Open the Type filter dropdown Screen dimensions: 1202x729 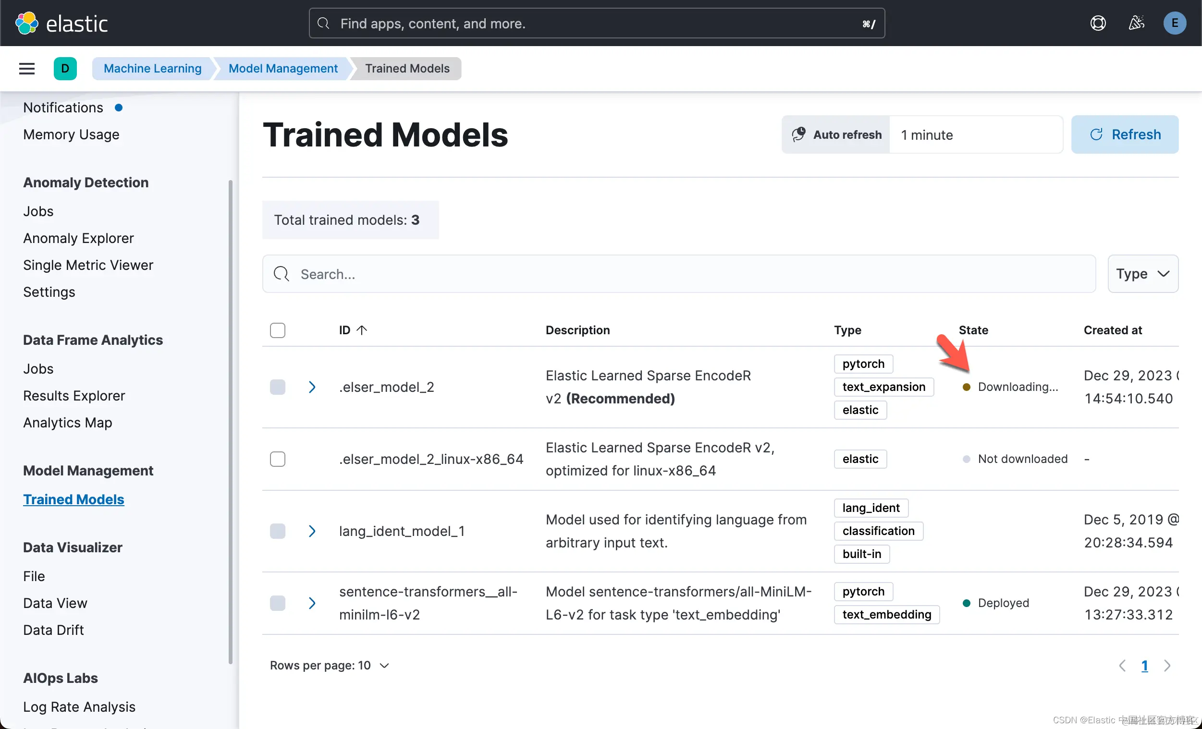click(x=1142, y=274)
